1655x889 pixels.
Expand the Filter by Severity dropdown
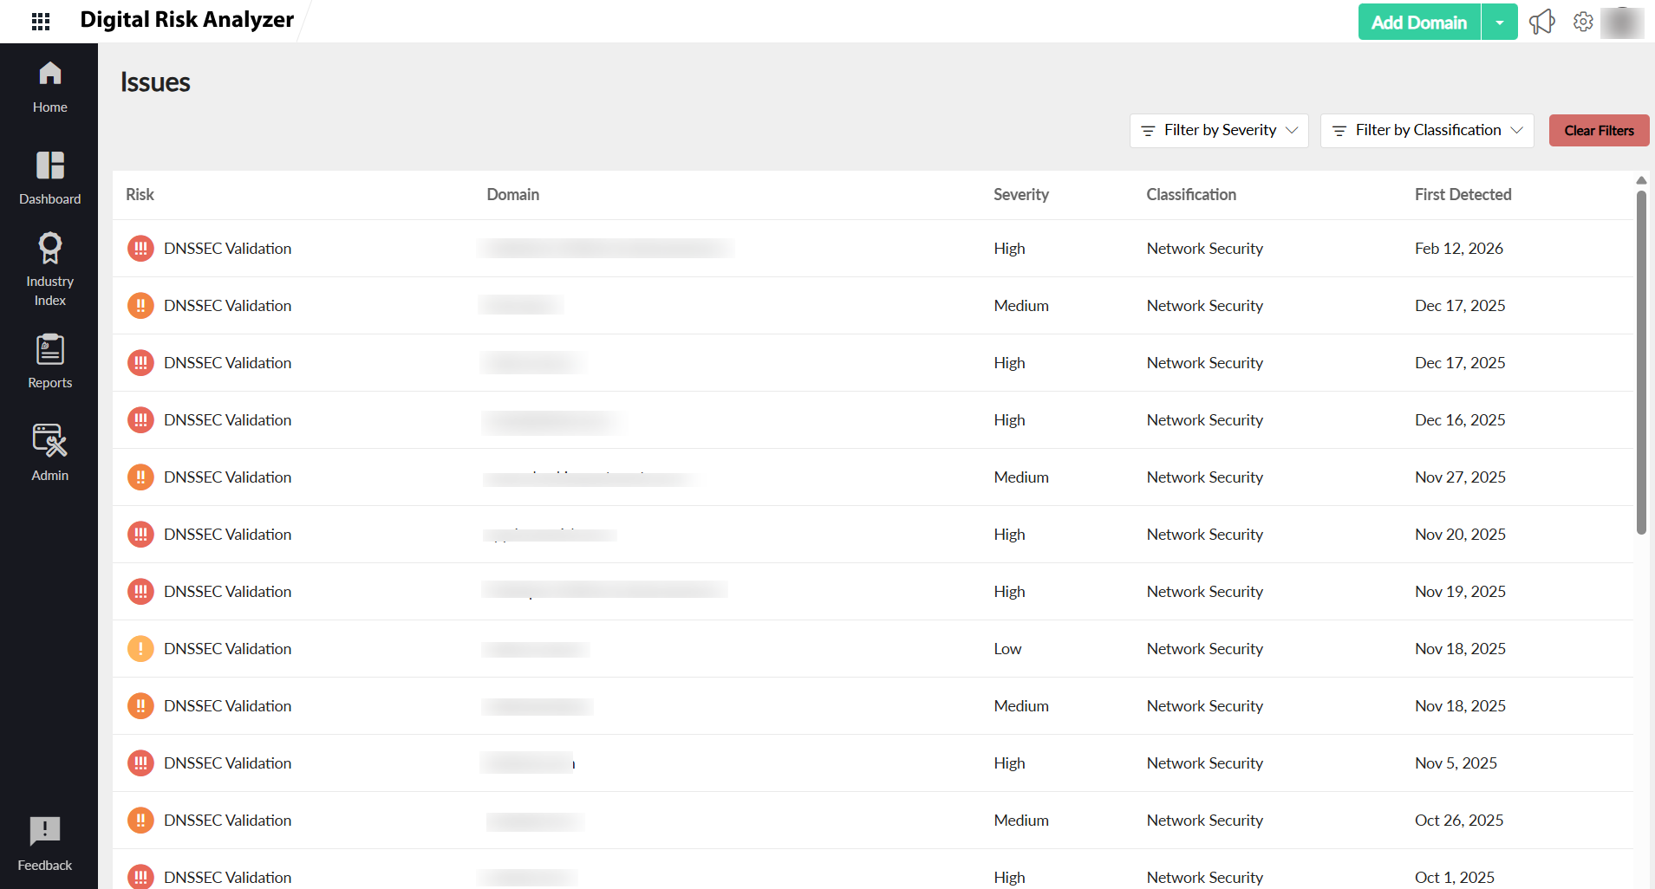1218,131
